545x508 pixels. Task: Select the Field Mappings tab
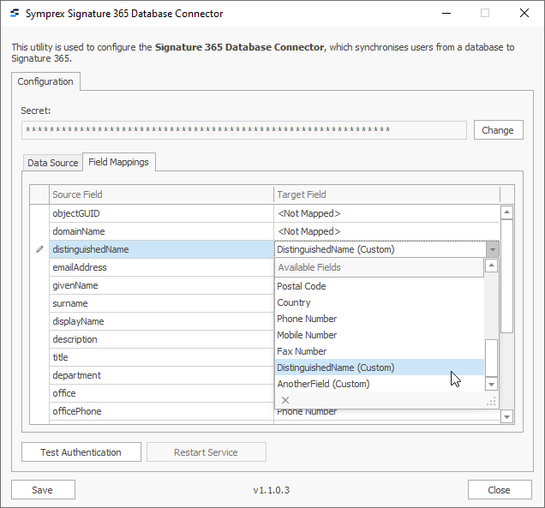click(118, 162)
